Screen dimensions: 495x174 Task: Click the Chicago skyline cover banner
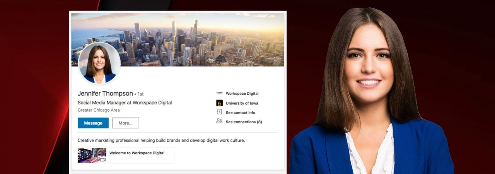[x=201, y=39]
